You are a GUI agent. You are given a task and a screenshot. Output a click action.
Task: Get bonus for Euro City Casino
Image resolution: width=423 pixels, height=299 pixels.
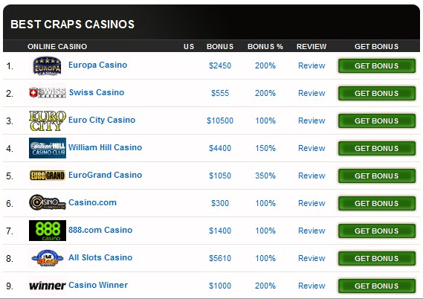377,121
